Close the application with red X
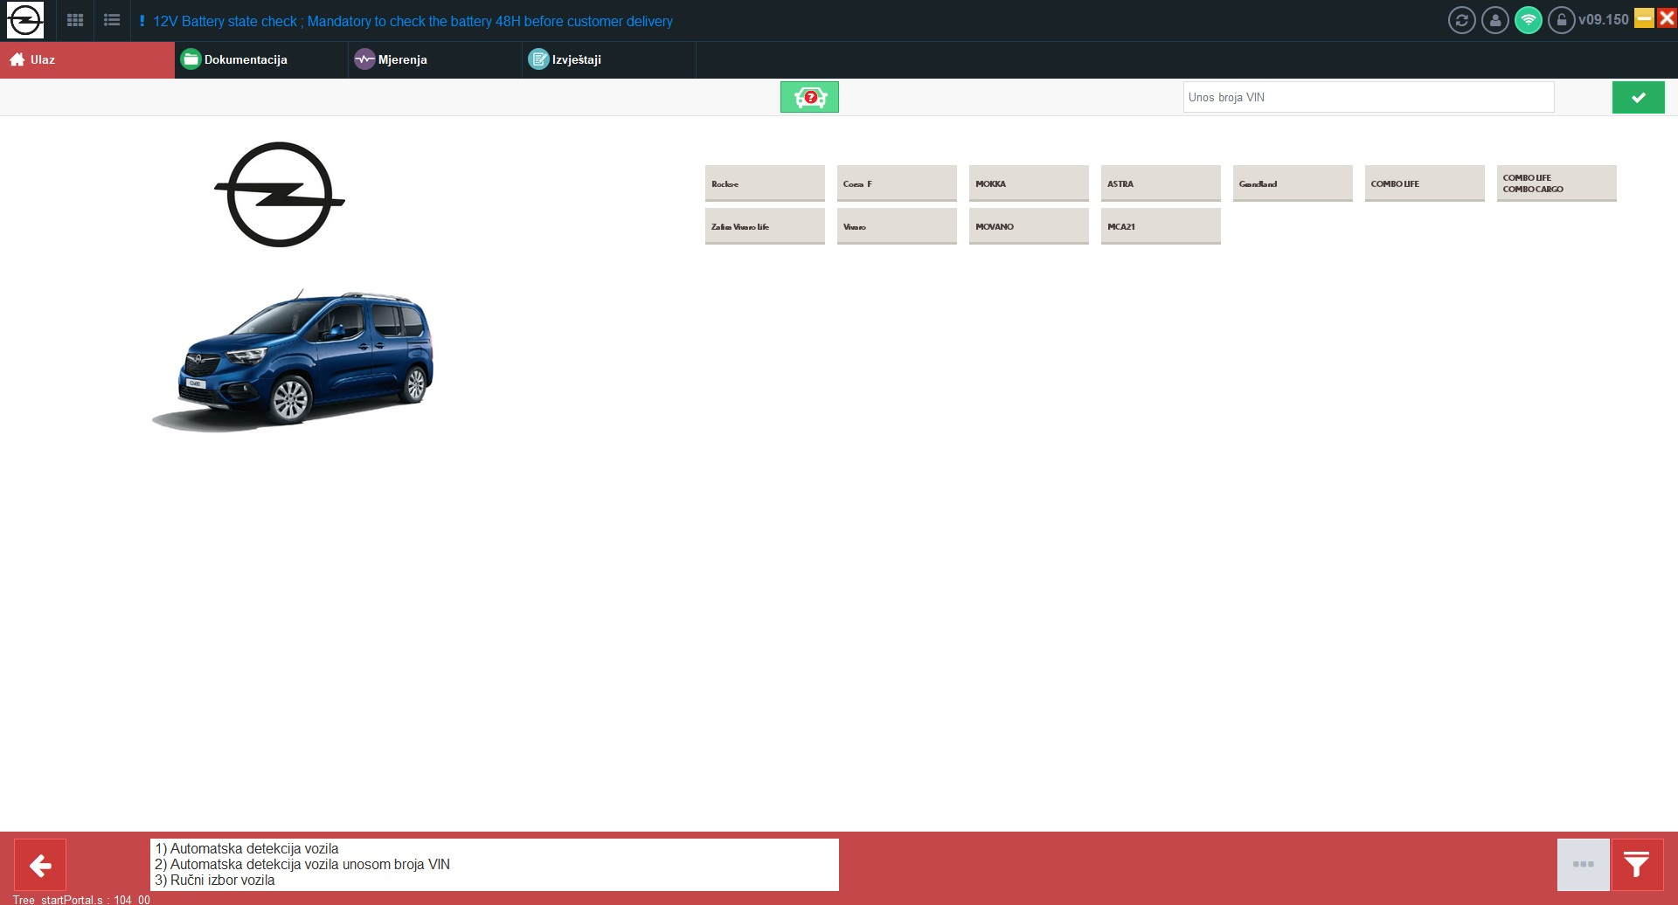1678x905 pixels. pos(1667,18)
